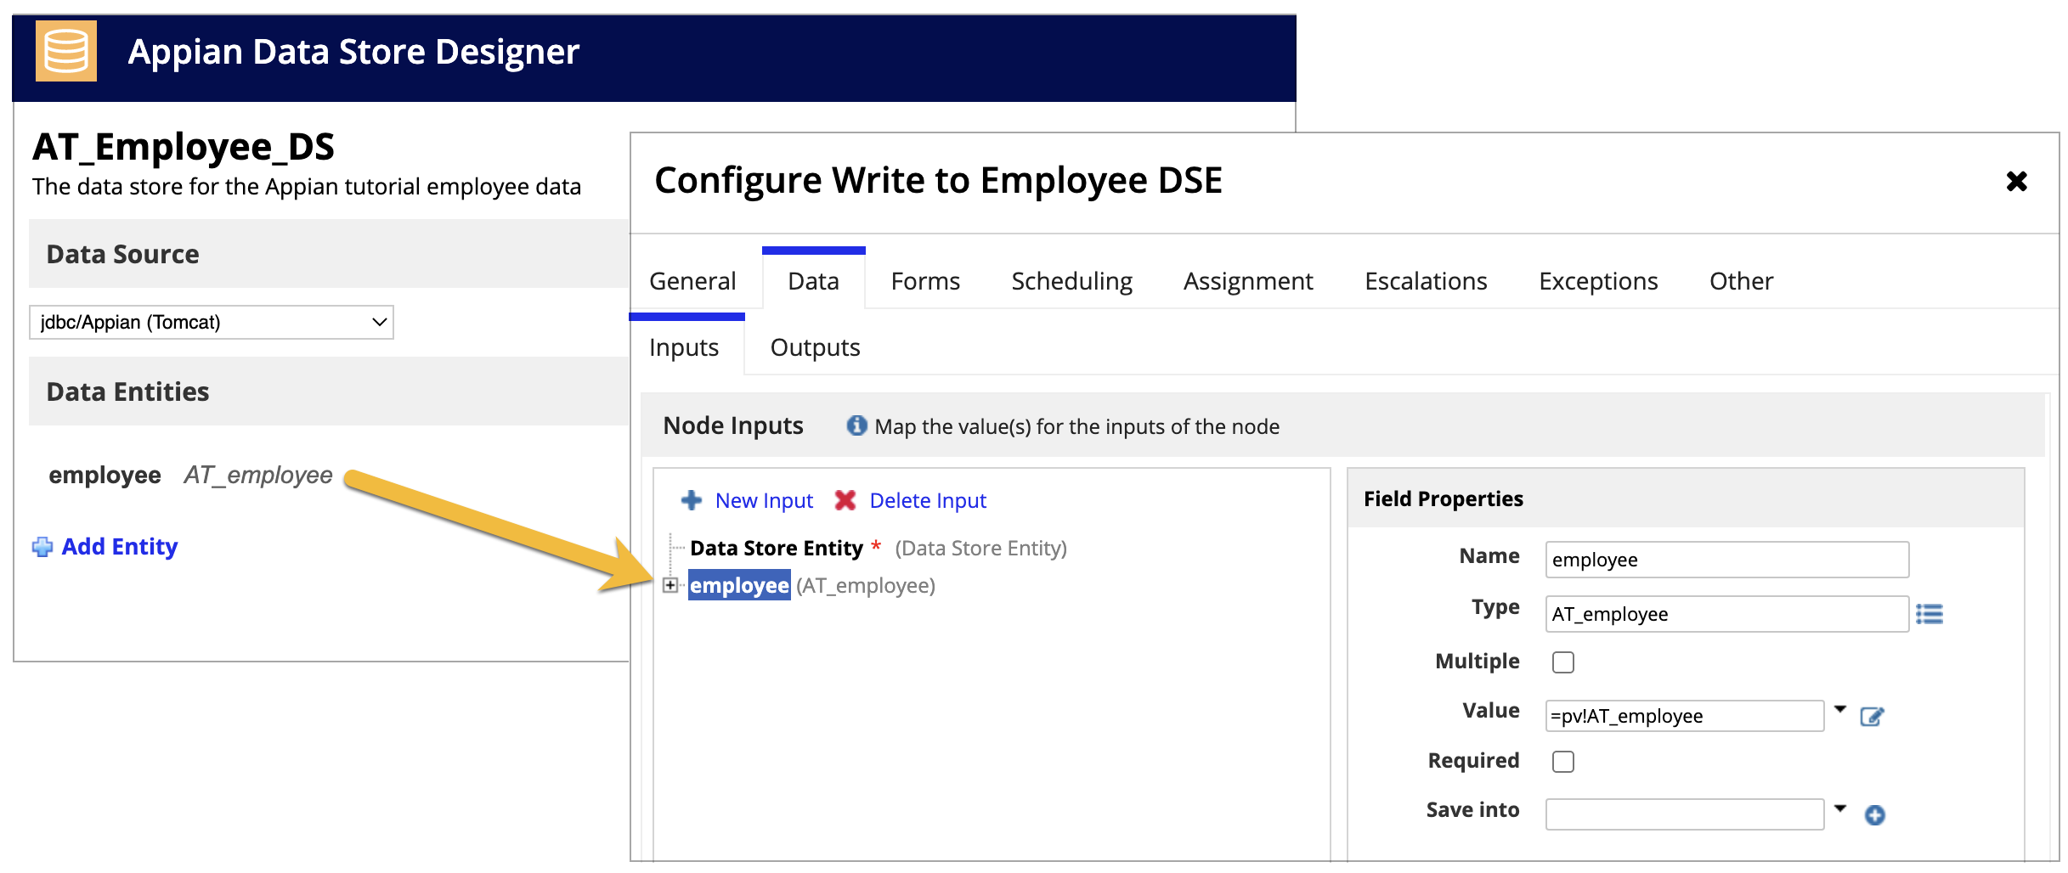Open the Exceptions tab
The image size is (2068, 873).
tap(1598, 281)
